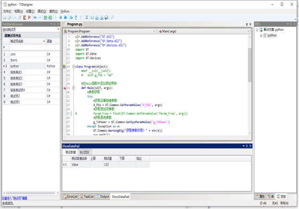Collapse the class Program code fold marker

coord(73,66)
